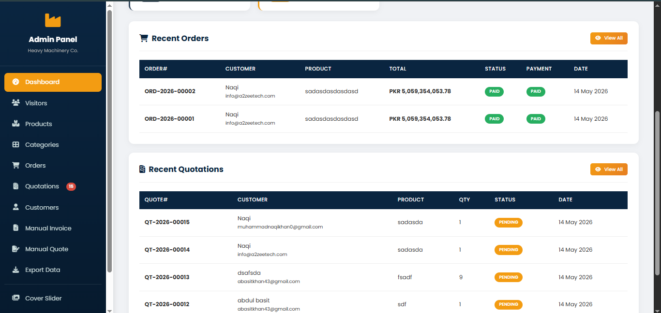Click the Payment PAID badge for ORD-2026-00001
Screen dimensions: 661x313
coord(536,119)
